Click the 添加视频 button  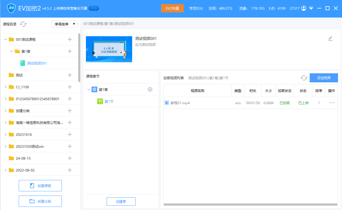(x=324, y=78)
